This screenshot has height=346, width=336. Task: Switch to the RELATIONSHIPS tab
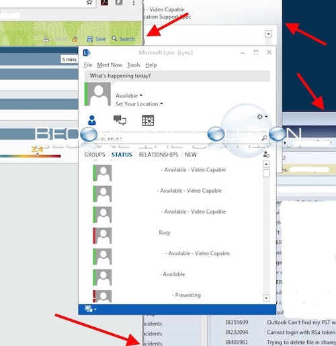[158, 155]
